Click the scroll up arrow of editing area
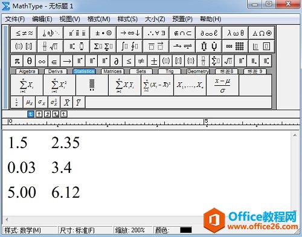This screenshot has width=302, height=237. [295, 135]
